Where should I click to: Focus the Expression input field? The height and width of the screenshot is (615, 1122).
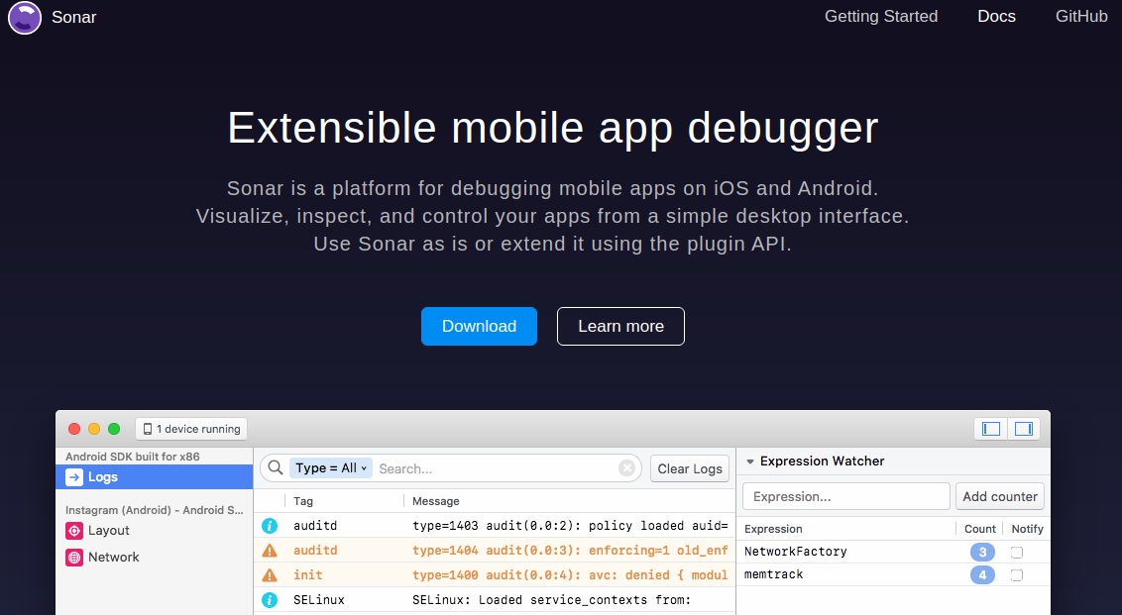pos(845,496)
